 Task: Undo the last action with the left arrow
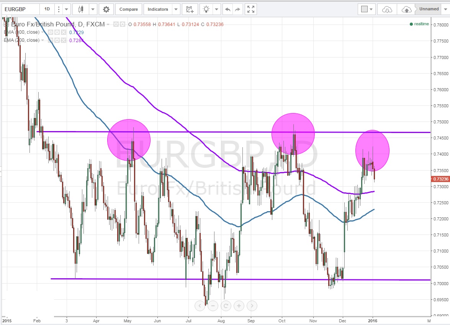click(x=227, y=9)
